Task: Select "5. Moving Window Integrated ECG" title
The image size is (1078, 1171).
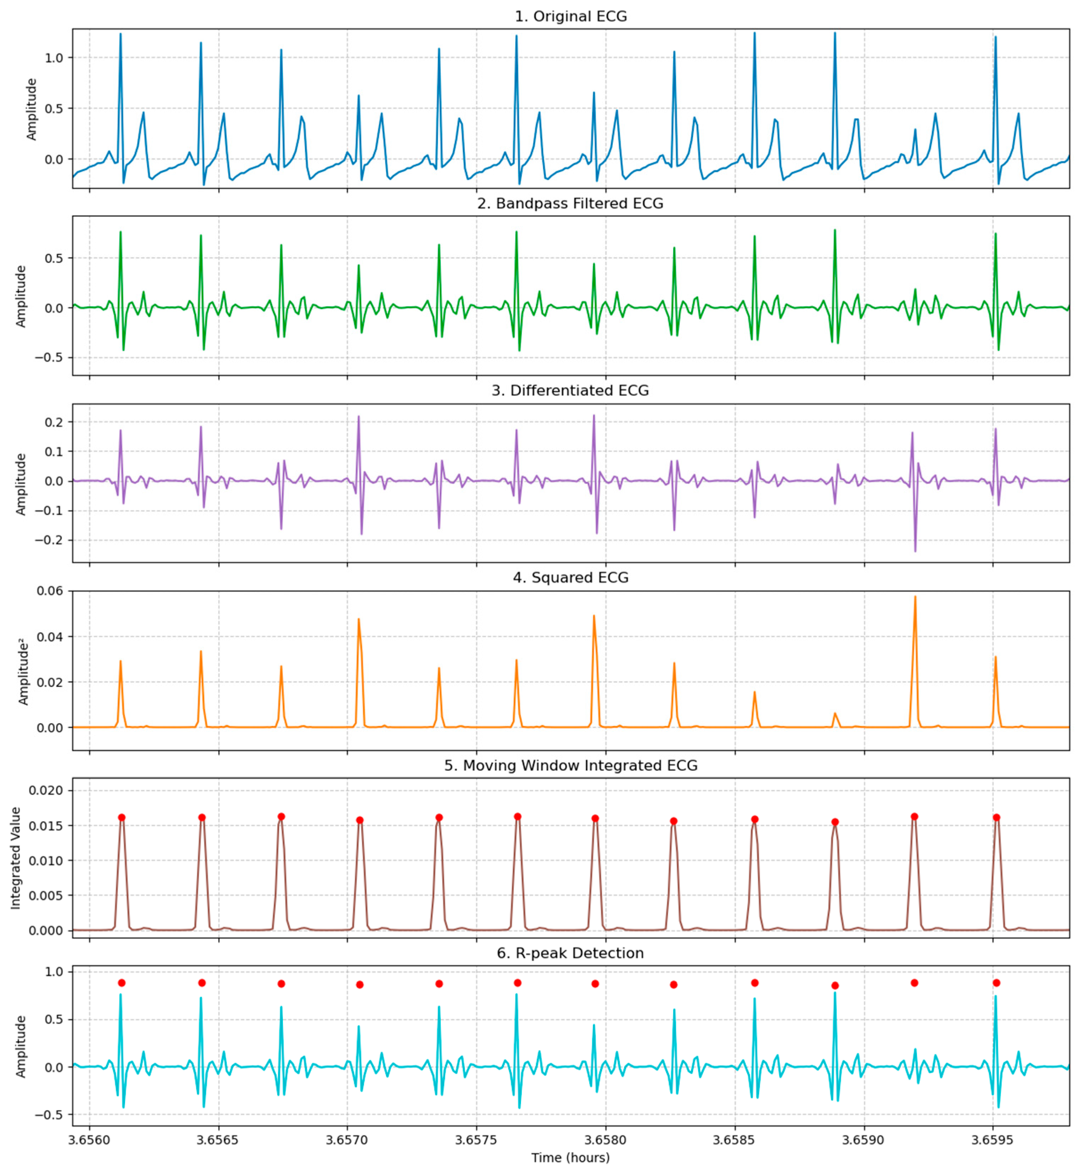Action: coord(570,766)
